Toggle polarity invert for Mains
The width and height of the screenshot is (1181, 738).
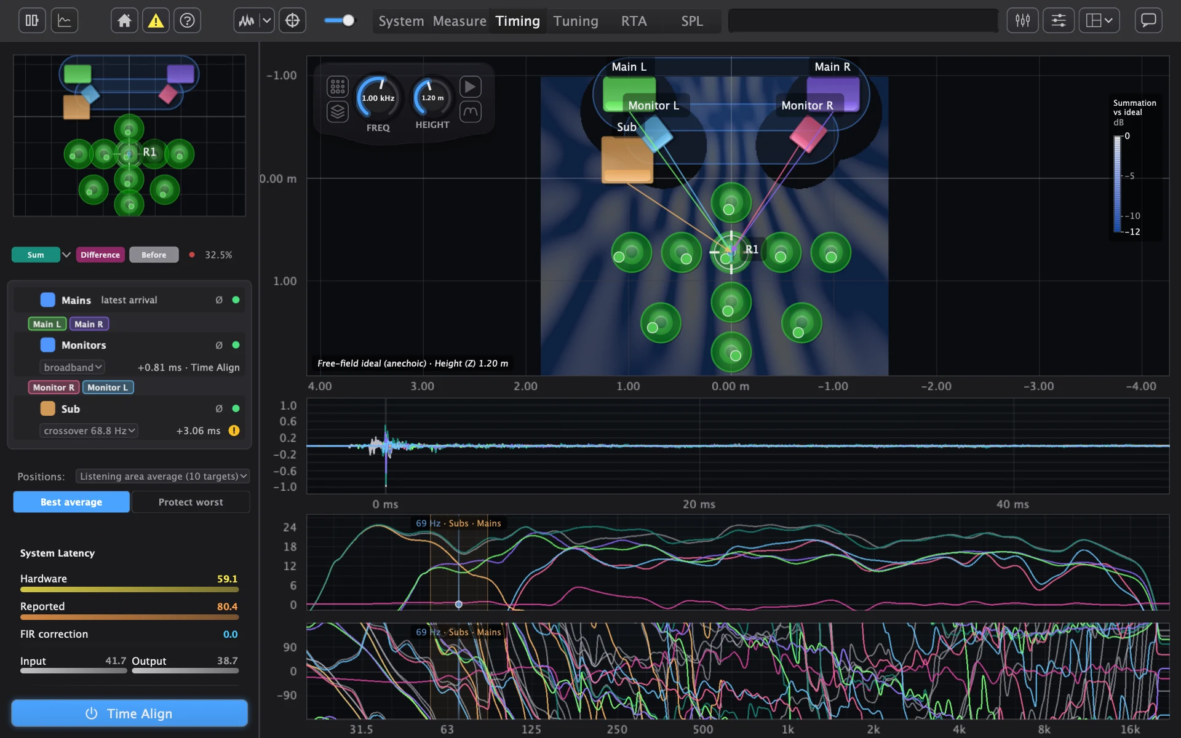pyautogui.click(x=219, y=300)
